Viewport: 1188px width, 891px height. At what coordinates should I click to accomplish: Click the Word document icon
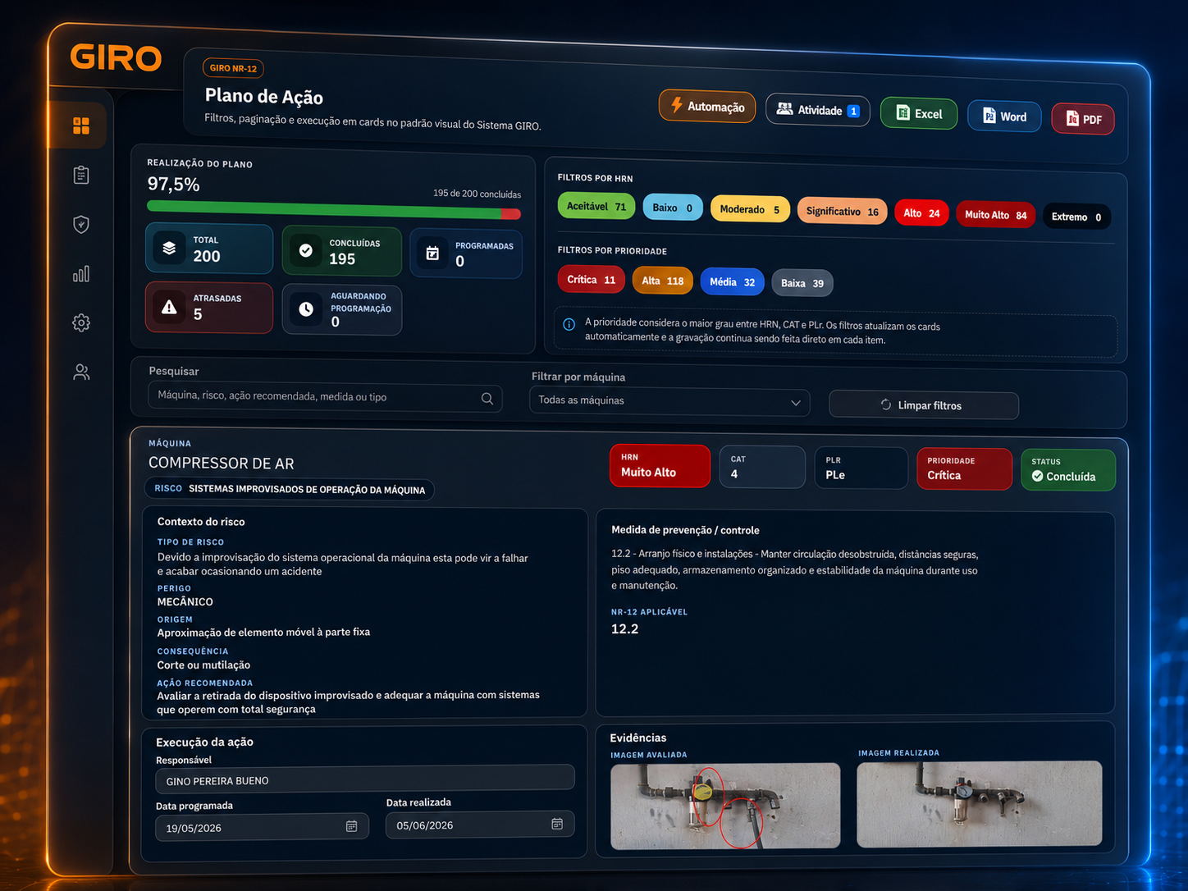[989, 116]
